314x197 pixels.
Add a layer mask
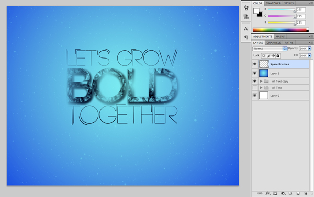(275, 193)
